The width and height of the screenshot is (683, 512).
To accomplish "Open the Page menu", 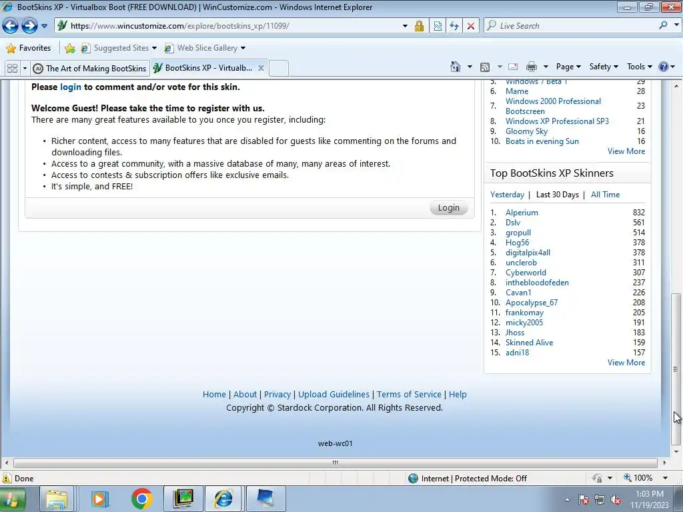I will click(x=568, y=67).
